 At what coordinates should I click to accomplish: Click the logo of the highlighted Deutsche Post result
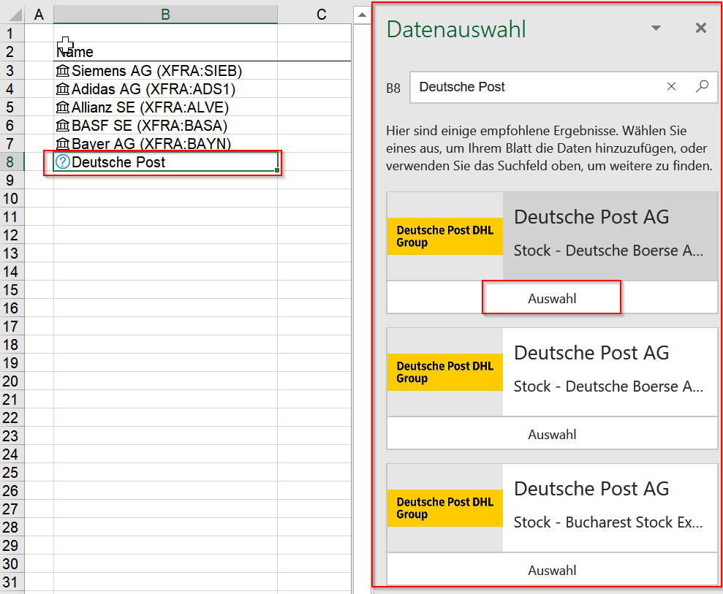445,236
